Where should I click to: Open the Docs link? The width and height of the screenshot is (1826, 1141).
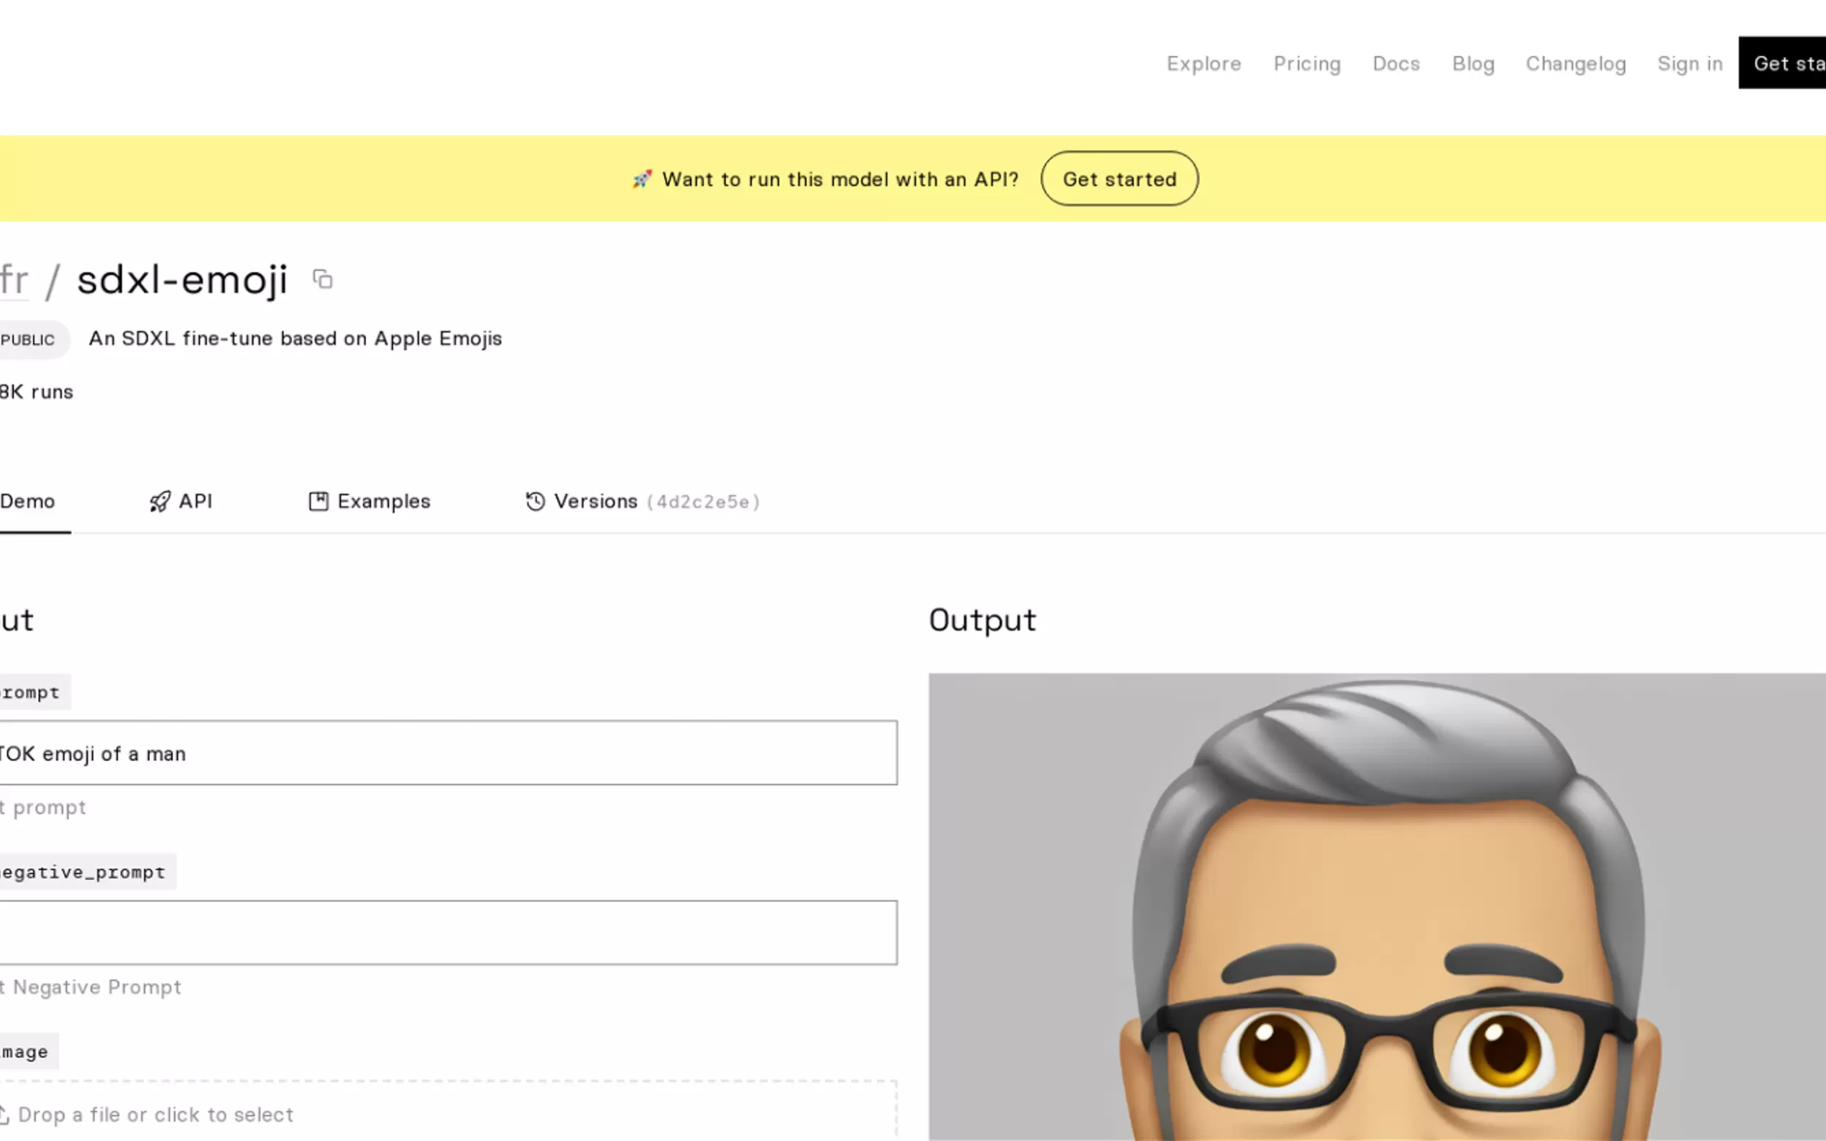click(1395, 64)
